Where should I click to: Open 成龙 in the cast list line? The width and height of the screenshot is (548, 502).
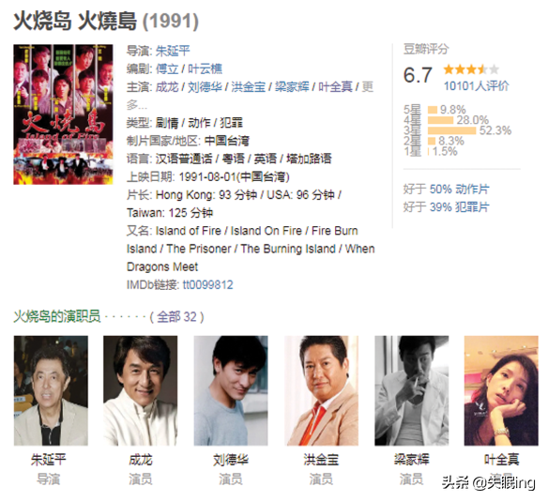(167, 86)
